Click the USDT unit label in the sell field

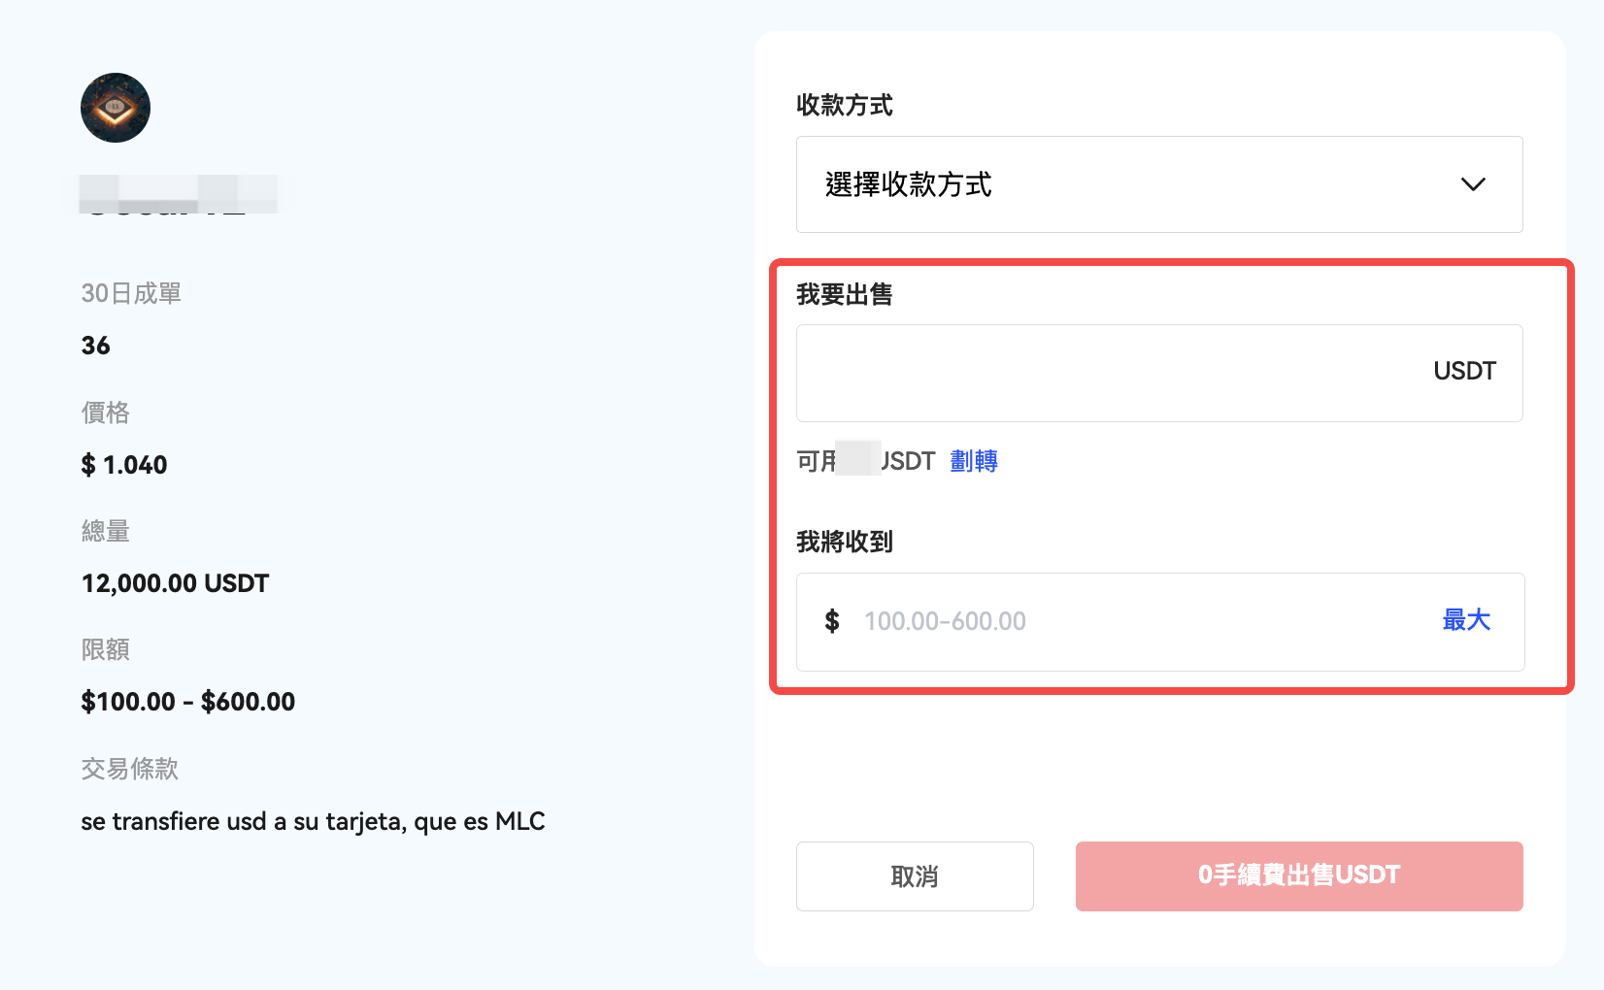point(1464,372)
